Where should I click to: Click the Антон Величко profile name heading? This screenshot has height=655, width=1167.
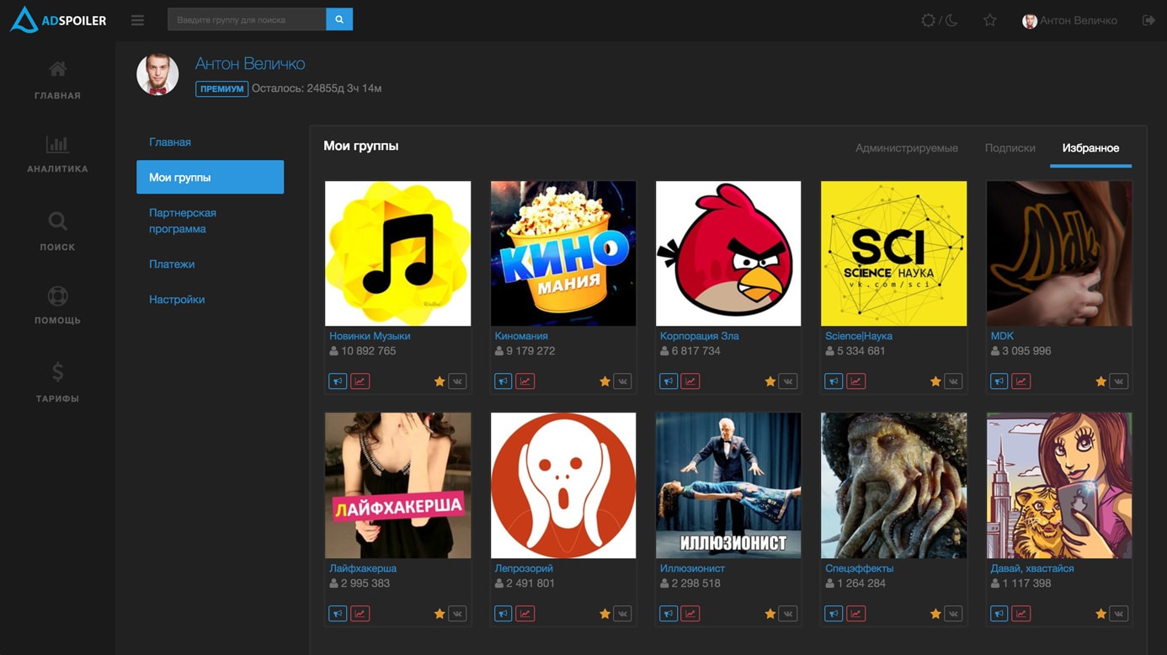pyautogui.click(x=250, y=64)
